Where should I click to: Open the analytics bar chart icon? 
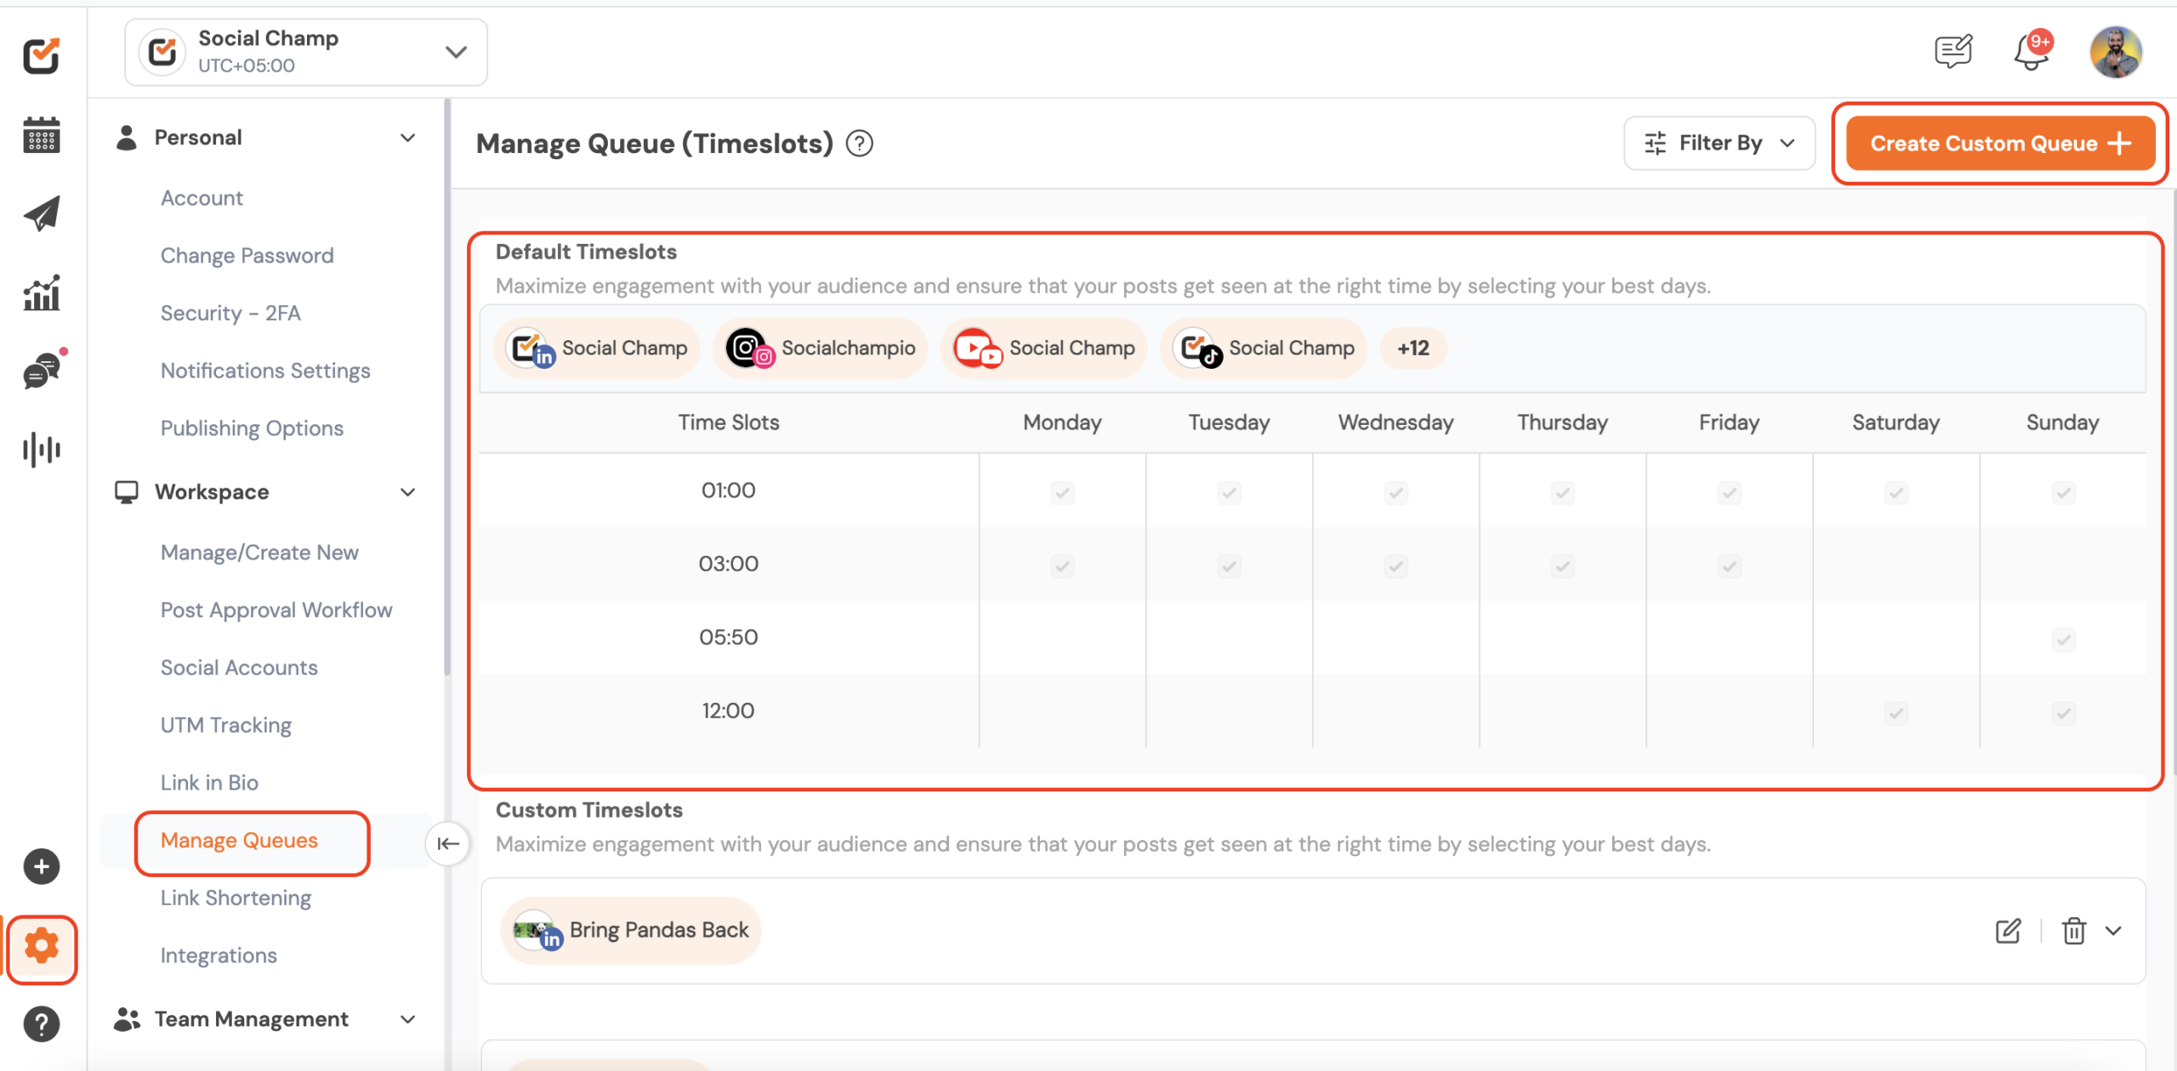coord(41,292)
